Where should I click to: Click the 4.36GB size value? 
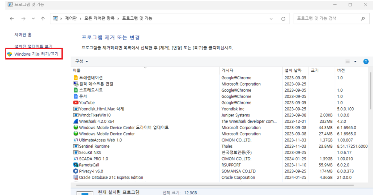tap(325, 178)
